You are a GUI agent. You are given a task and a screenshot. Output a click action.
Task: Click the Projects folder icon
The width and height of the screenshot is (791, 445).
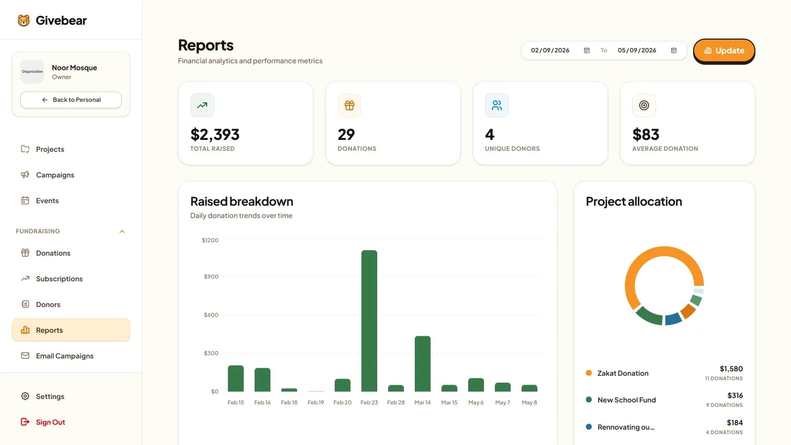pyautogui.click(x=25, y=149)
